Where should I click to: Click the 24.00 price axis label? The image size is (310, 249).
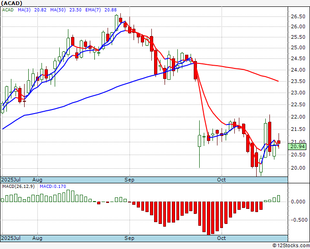[x=298, y=70]
